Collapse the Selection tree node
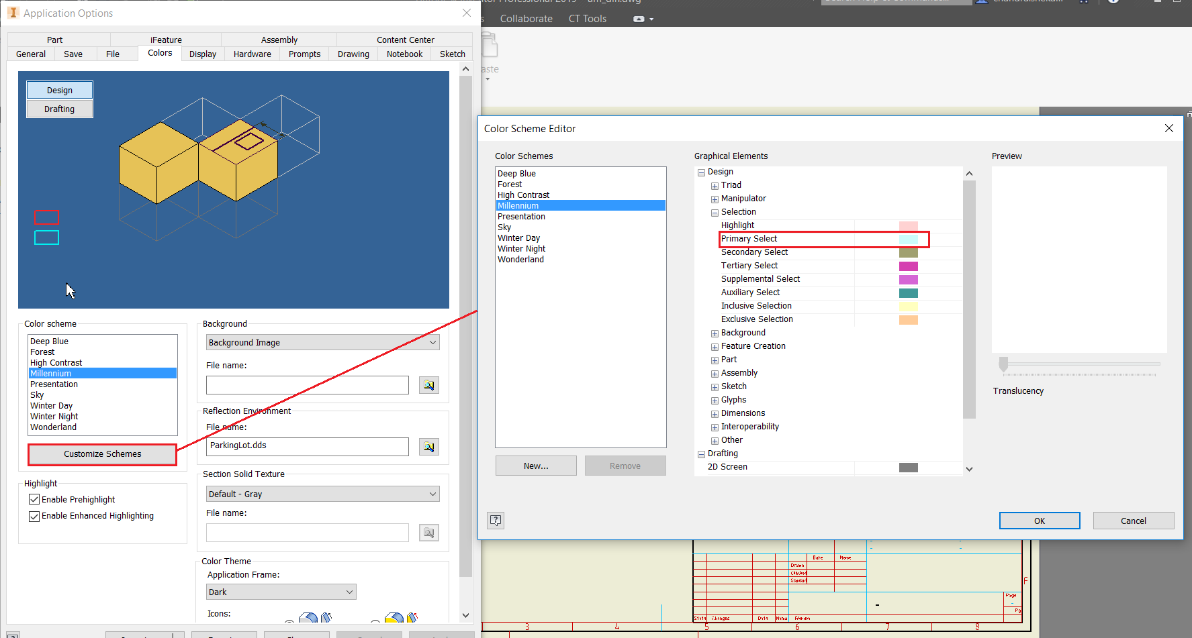This screenshot has width=1192, height=638. (x=714, y=212)
